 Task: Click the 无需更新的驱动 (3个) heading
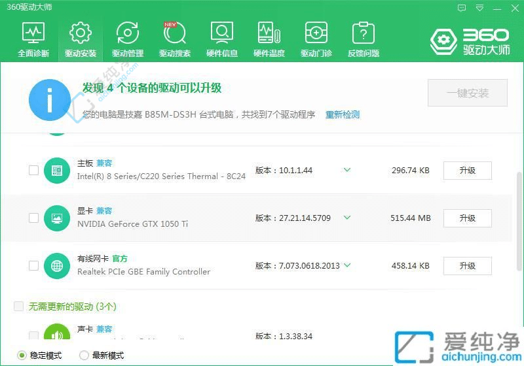coord(72,307)
